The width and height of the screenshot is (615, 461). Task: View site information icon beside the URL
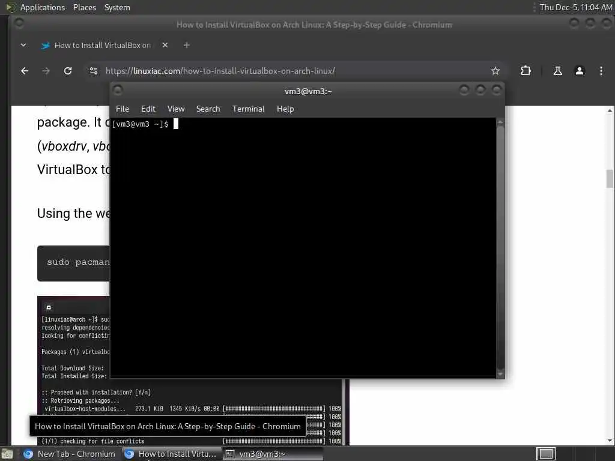click(94, 71)
